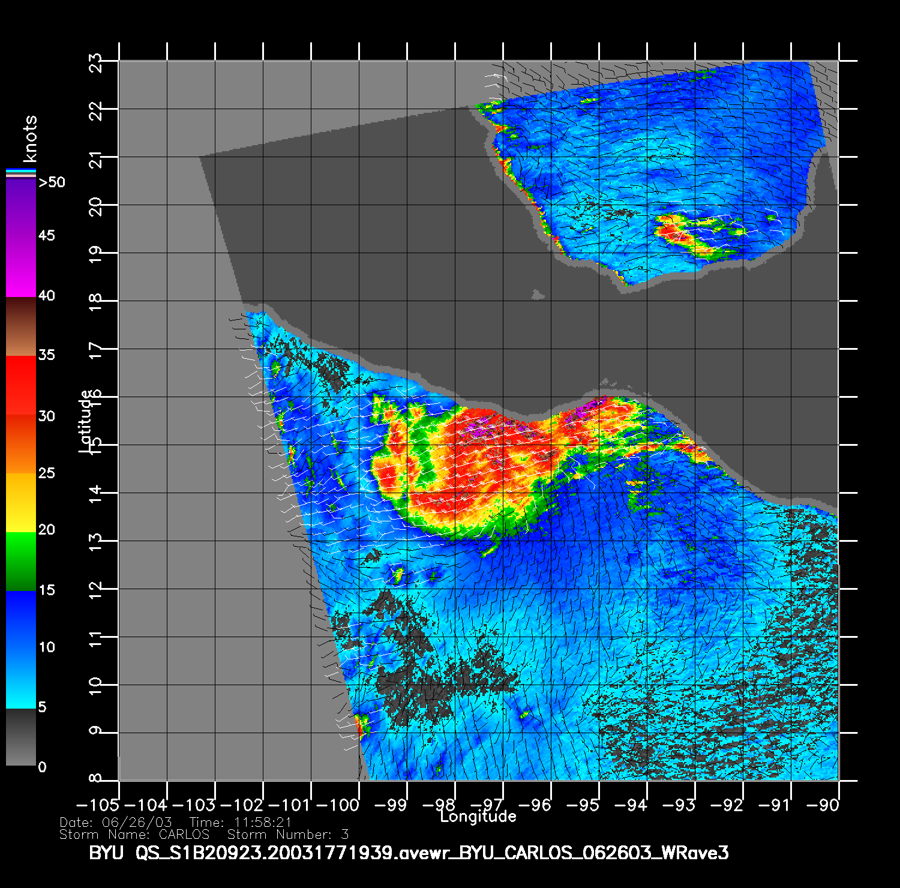Viewport: 900px width, 888px height.
Task: Click the magenta 40-45 knots color band
Action: tap(21, 267)
